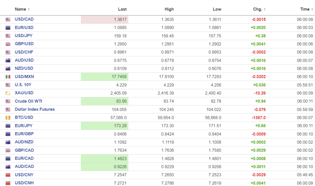Sort the table by Time column
Image resolution: width=315 pixels, height=186 pixels.
tap(306, 9)
